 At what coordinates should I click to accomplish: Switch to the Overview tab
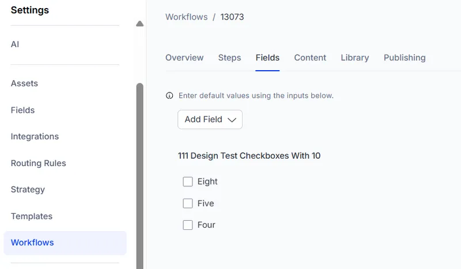click(184, 58)
